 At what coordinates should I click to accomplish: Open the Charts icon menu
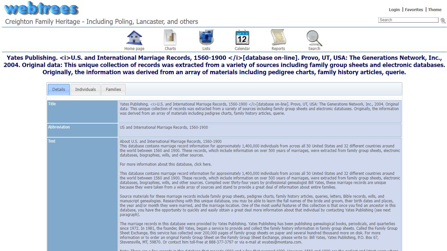point(170,38)
